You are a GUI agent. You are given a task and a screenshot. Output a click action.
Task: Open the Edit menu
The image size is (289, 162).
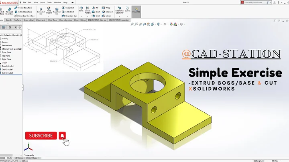(x=30, y=2)
